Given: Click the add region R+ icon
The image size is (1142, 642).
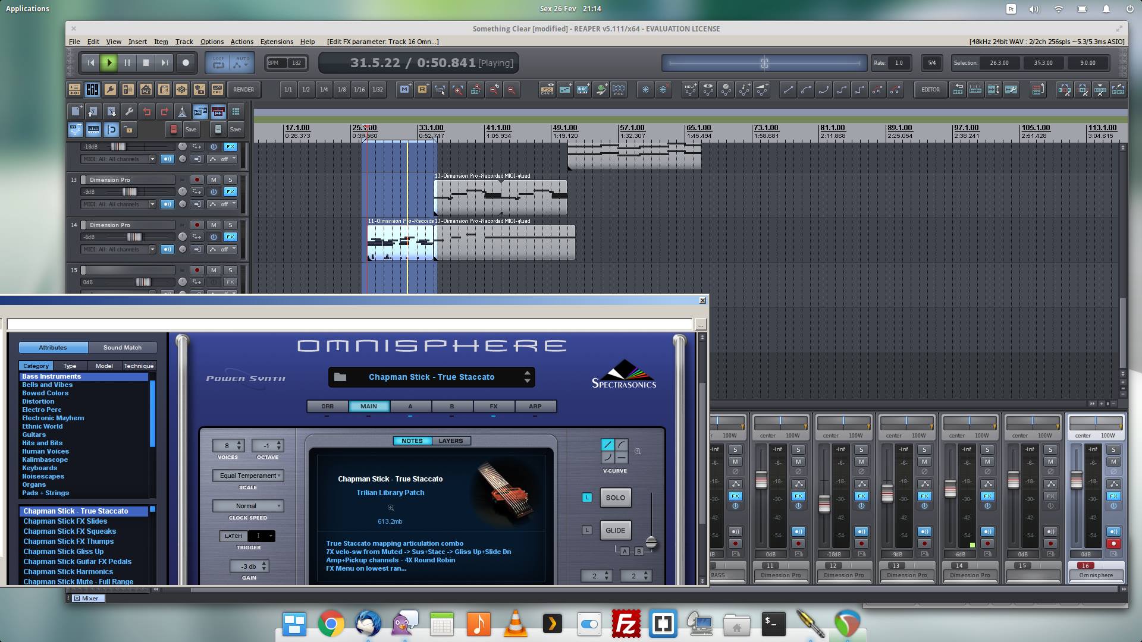Looking at the screenshot, I should [x=422, y=90].
